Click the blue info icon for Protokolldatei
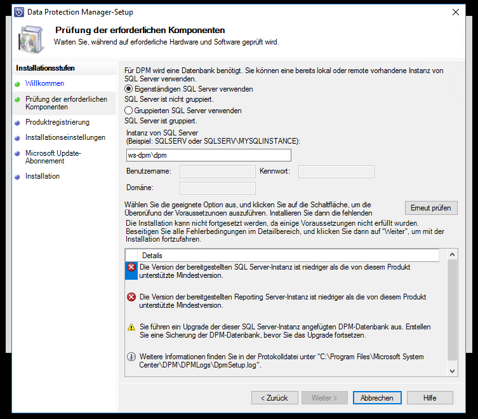This screenshot has height=419, width=478. coord(131,357)
